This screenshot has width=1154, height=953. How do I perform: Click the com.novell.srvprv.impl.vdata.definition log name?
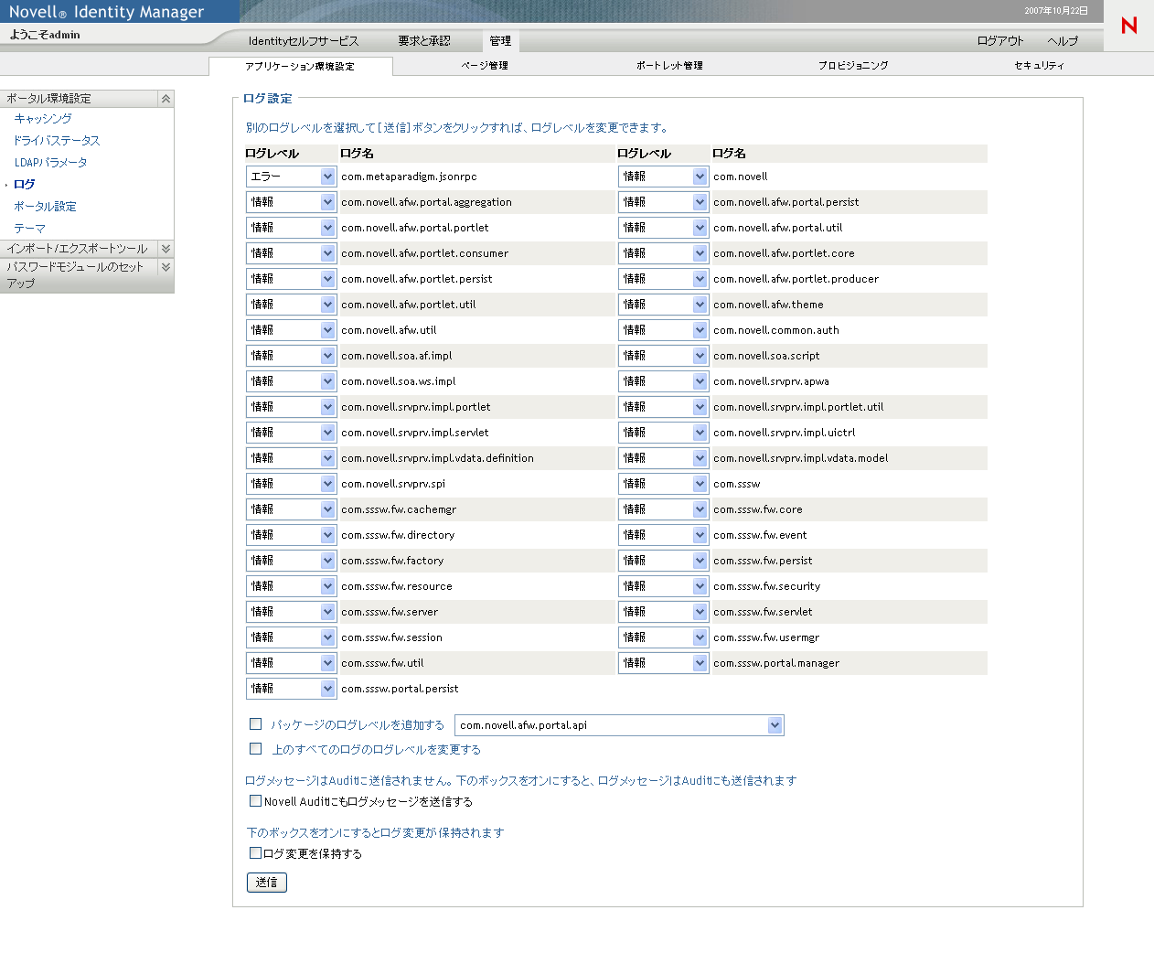tap(437, 458)
